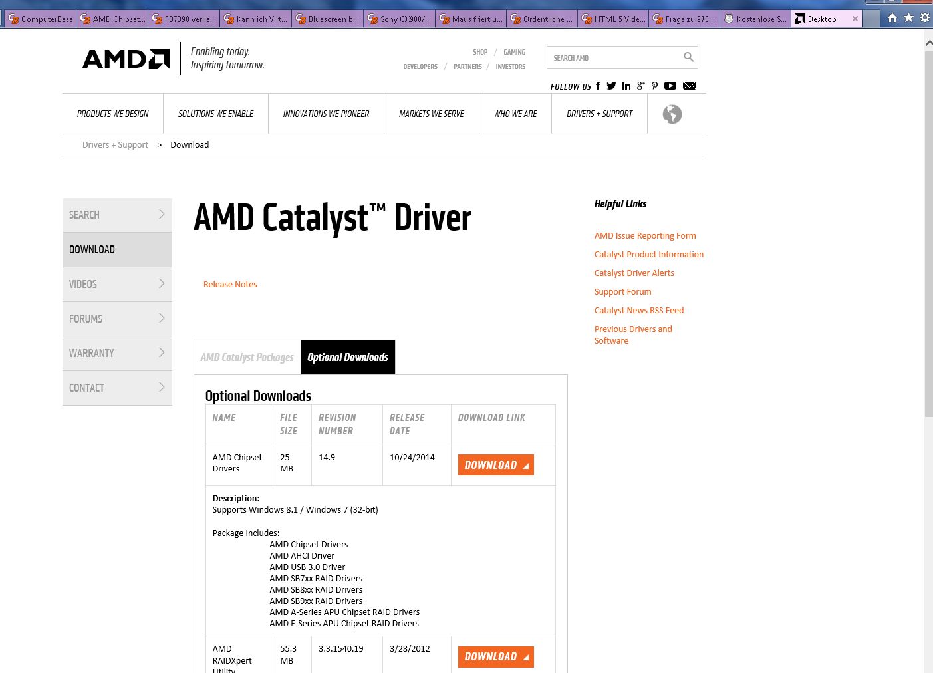Click the vertical page scrollbar thumb
The image size is (933, 673).
pos(928,233)
